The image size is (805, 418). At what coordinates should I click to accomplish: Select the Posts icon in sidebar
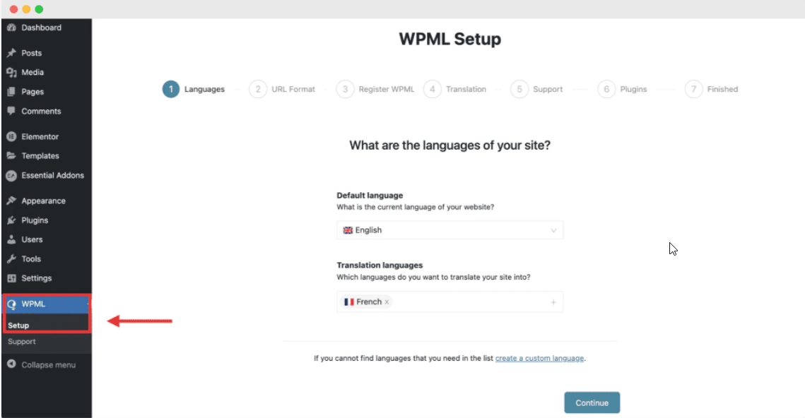click(11, 52)
